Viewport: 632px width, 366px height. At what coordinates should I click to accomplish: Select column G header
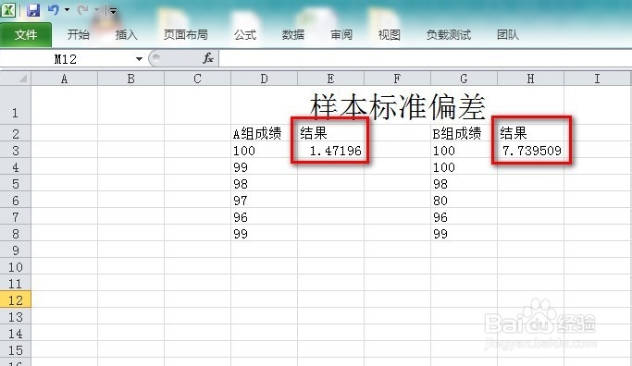click(x=464, y=79)
